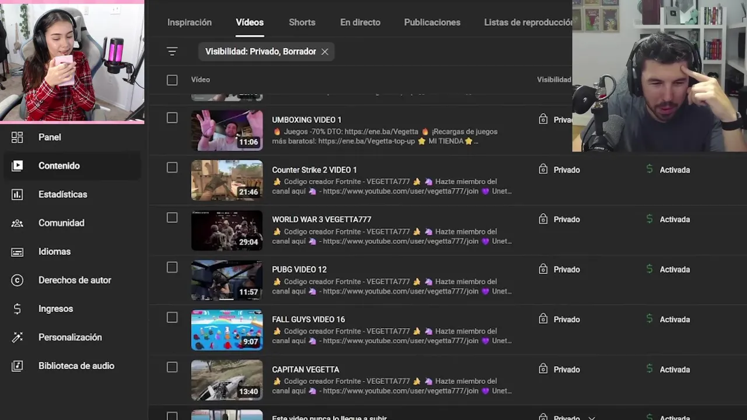747x420 pixels.
Task: Click monetization dollar icon on Counter Strike 2 row
Action: click(650, 169)
